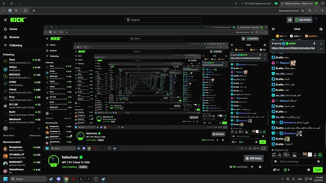Click the Send a message chat field
The image size is (326, 183).
[x=297, y=161]
